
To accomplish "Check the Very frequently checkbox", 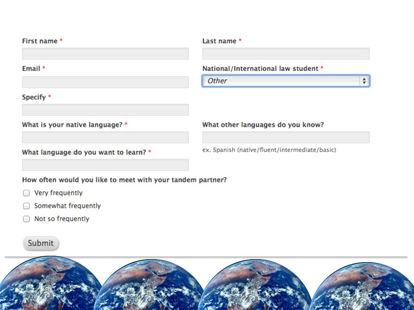I will [26, 193].
